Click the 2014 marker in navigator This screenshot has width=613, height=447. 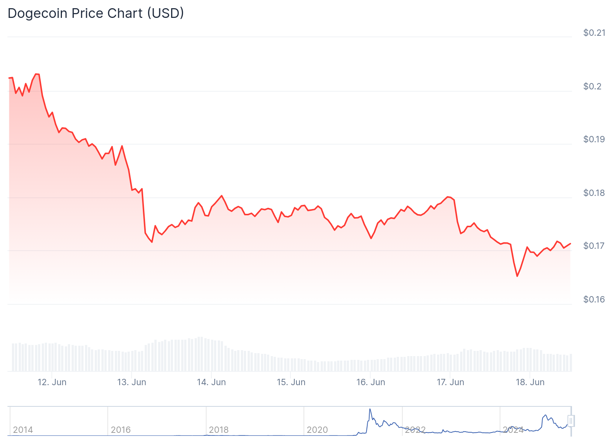tap(23, 430)
